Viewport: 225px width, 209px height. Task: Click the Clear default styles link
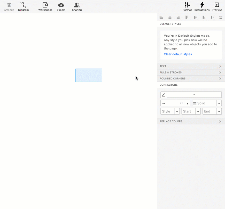[178, 54]
